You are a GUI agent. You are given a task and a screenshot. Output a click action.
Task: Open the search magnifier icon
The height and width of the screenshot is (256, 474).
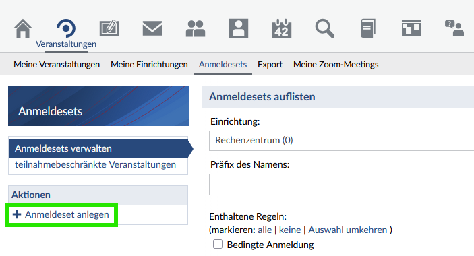pyautogui.click(x=325, y=28)
